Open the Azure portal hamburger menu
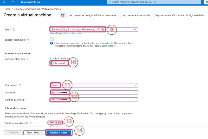Image resolution: width=208 pixels, height=139 pixels. click(x=13, y=2)
